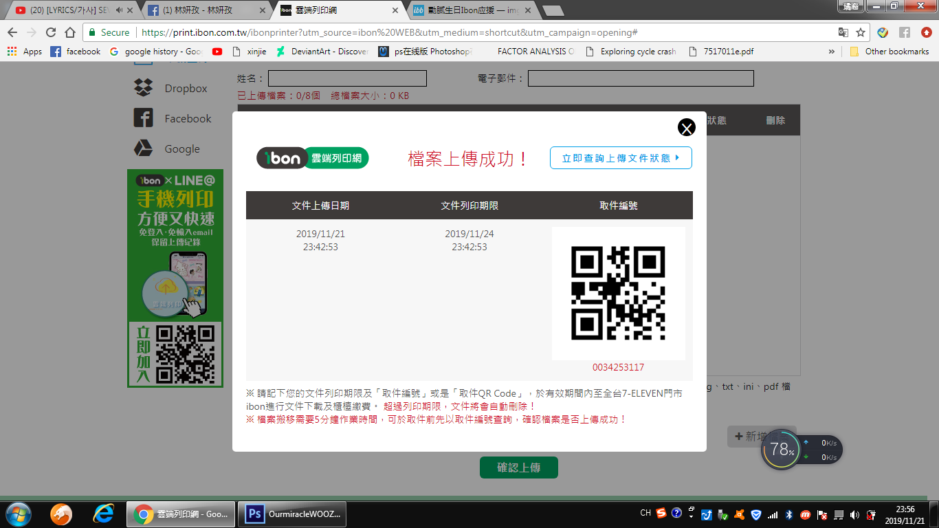Open volume speaker tray icon
Viewport: 939px width, 528px height.
(x=854, y=514)
